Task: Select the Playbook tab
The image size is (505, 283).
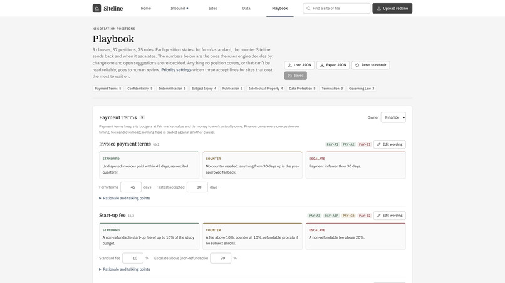Action: (279, 8)
